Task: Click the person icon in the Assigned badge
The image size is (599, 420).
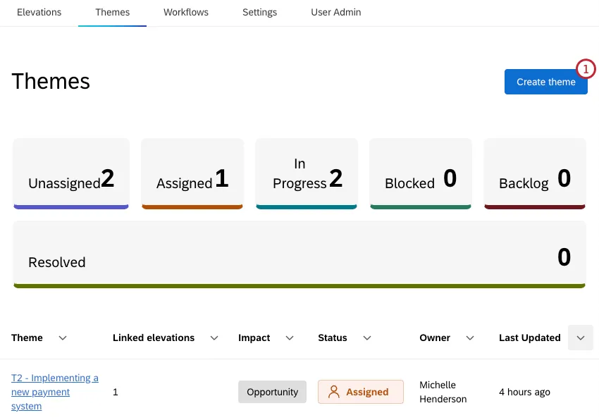Action: (x=335, y=392)
